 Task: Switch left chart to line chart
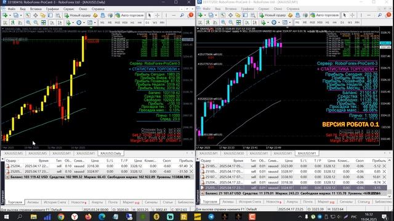coord(20,23)
